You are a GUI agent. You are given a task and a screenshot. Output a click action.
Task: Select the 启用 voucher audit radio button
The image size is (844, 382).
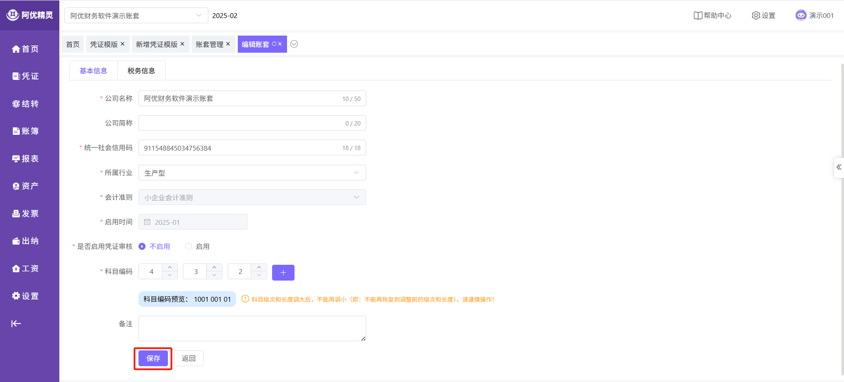(189, 246)
